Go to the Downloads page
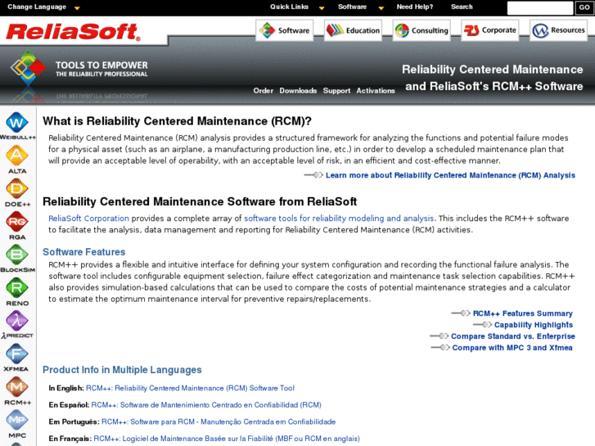Screen dimensions: 595x446 point(298,91)
